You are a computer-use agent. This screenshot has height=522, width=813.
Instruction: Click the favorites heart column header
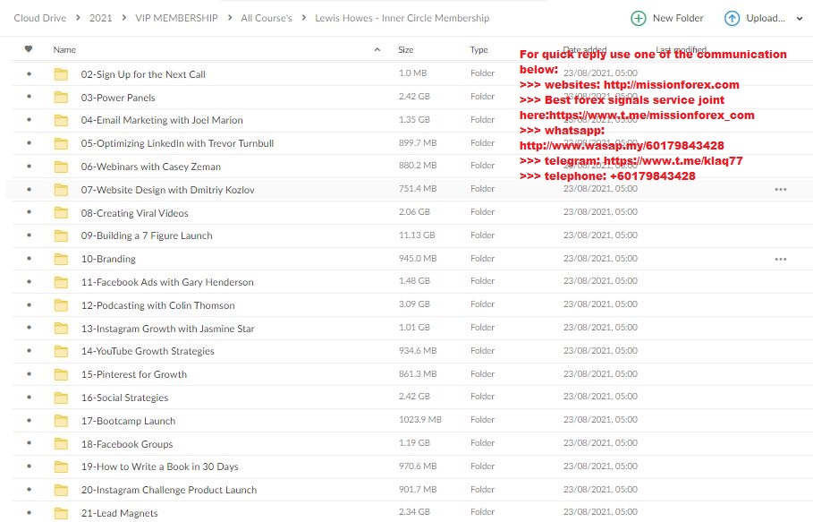pyautogui.click(x=29, y=49)
